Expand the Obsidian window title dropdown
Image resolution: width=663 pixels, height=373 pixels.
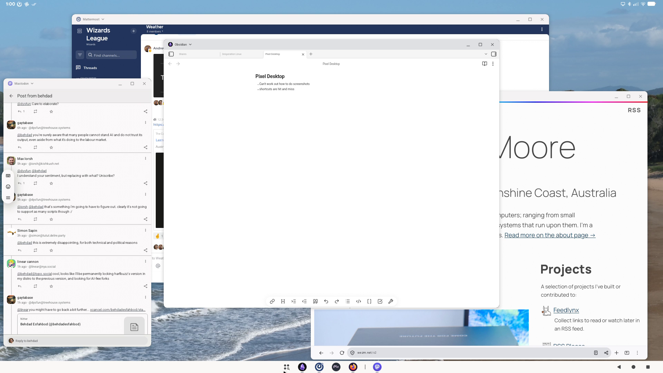[190, 45]
